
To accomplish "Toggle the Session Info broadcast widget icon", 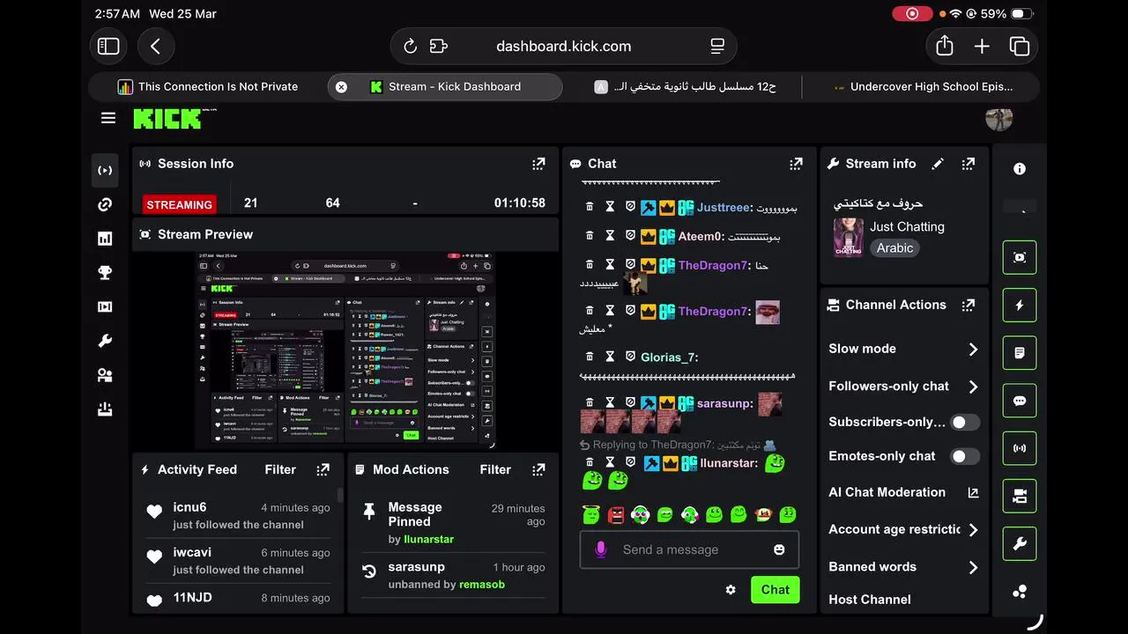I will point(1020,448).
